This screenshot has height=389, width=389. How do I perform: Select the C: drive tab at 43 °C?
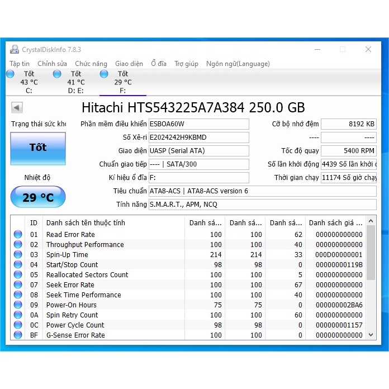[x=29, y=82]
